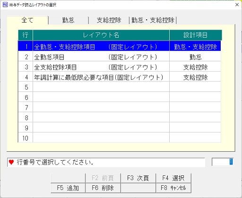Click the F8 キャンセル button
The height and width of the screenshot is (198, 242).
[x=173, y=188]
